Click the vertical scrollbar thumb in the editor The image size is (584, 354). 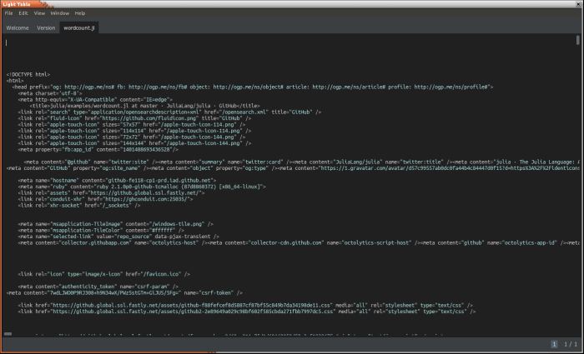click(x=577, y=40)
